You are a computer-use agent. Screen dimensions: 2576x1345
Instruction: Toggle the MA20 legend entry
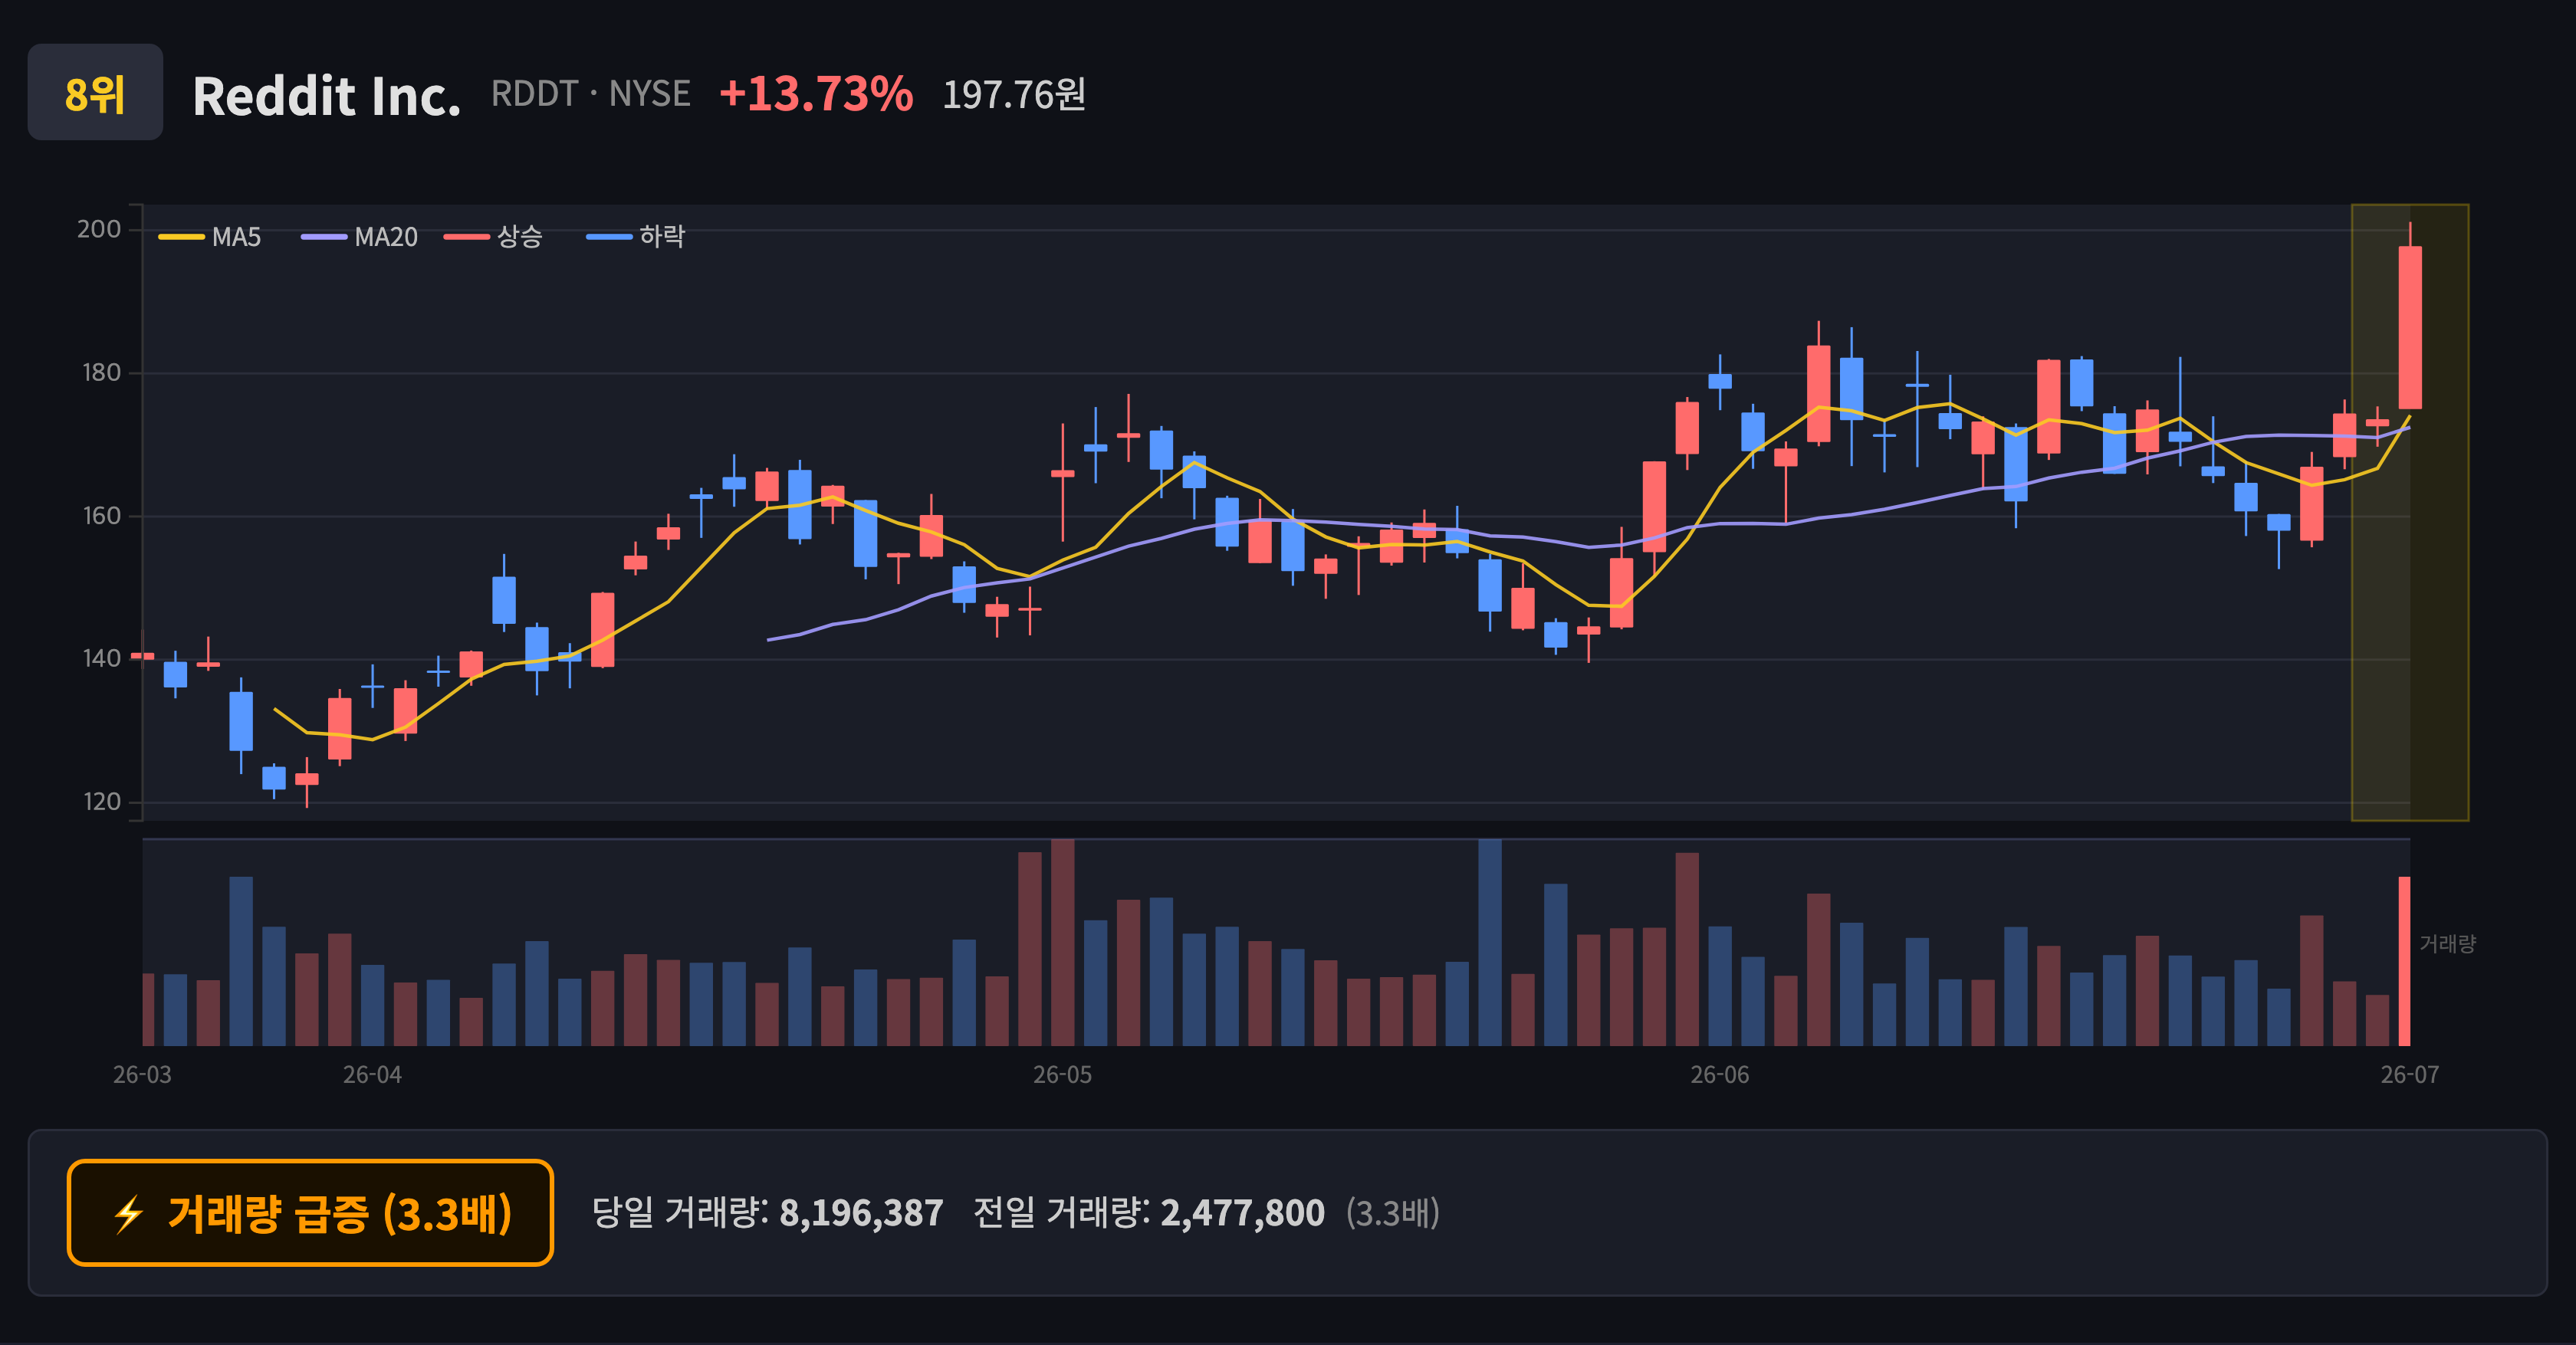[360, 237]
